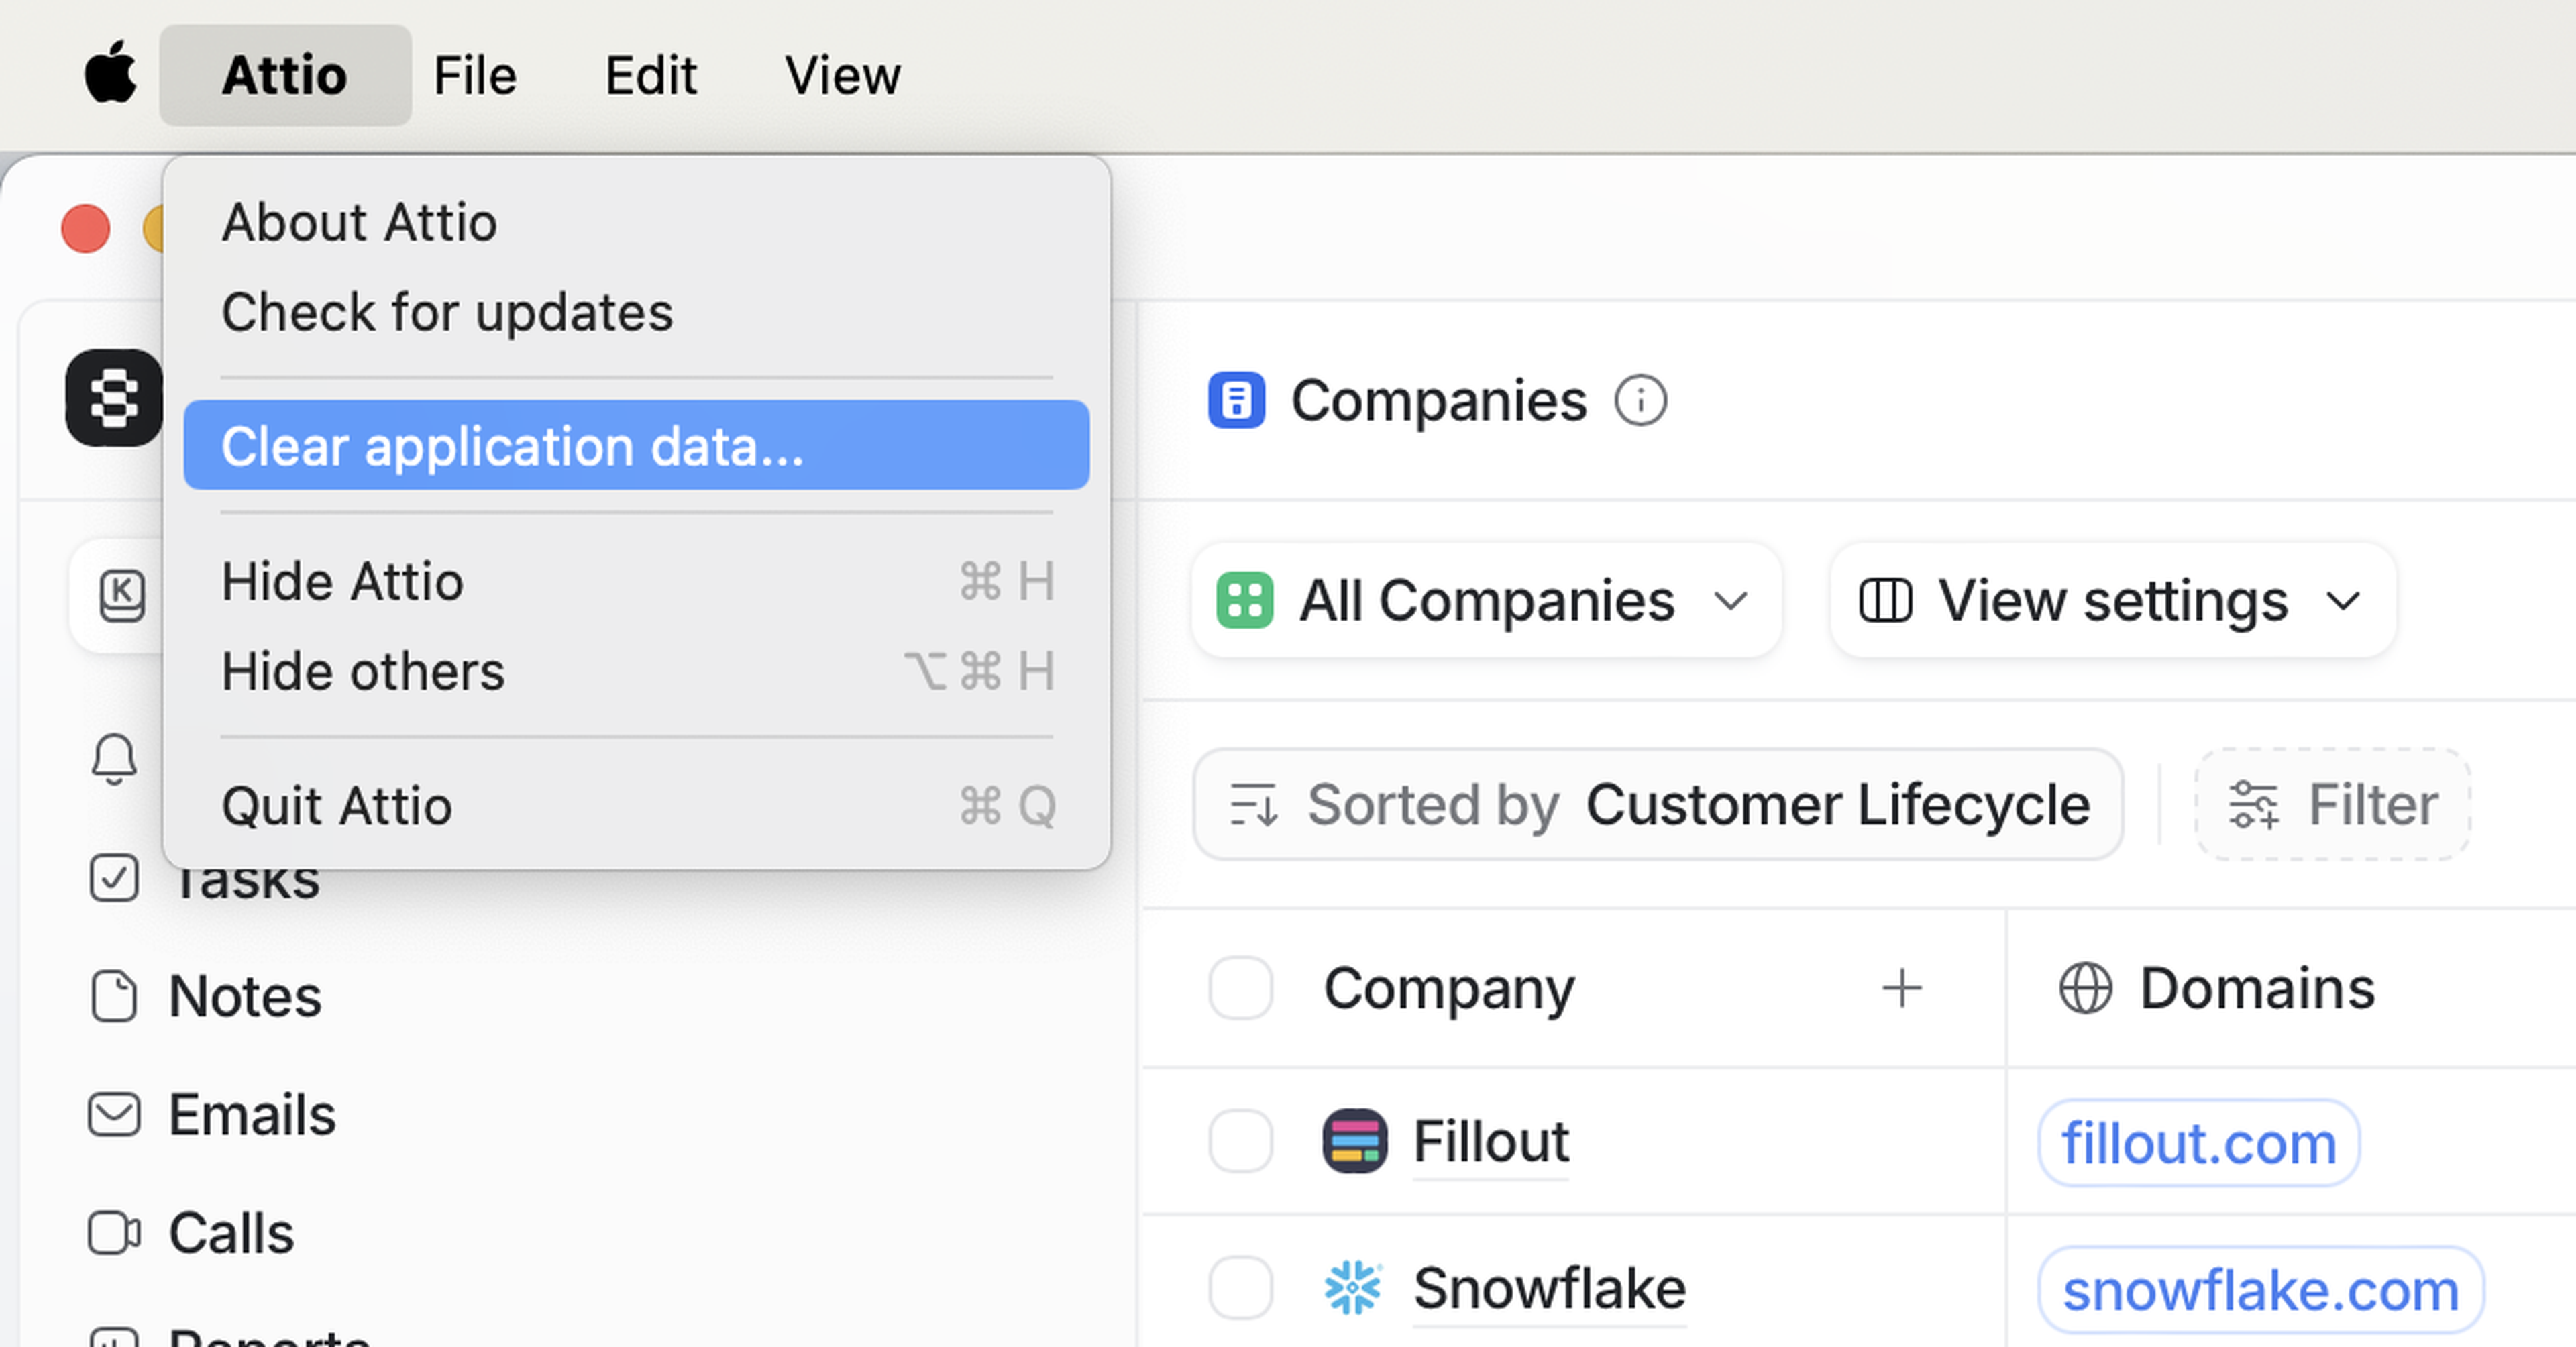Select Clear application data menu item
The height and width of the screenshot is (1347, 2576).
pos(636,446)
